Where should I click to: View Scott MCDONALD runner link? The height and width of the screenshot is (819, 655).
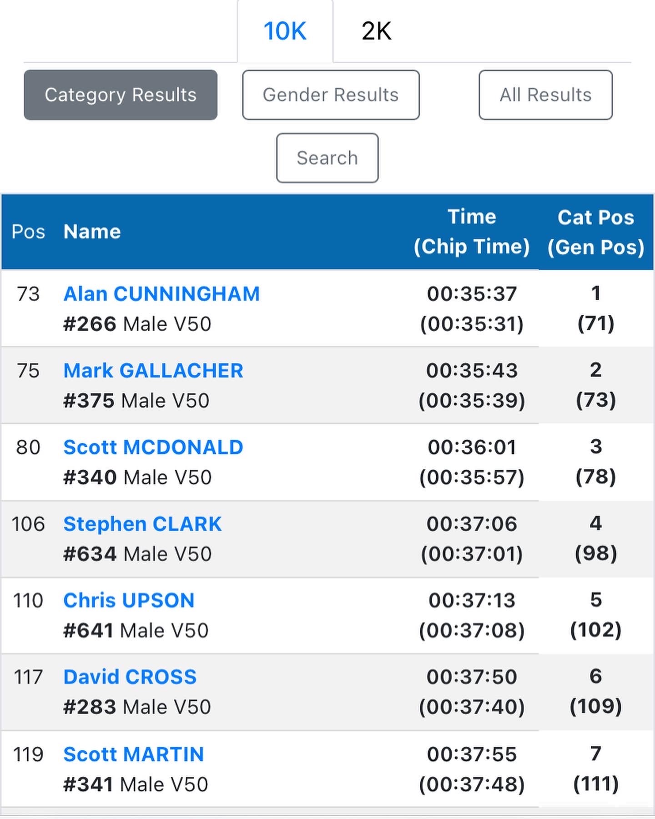(x=153, y=447)
